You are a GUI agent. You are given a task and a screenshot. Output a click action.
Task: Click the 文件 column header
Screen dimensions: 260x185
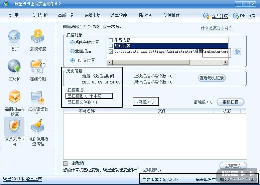(x=162, y=111)
